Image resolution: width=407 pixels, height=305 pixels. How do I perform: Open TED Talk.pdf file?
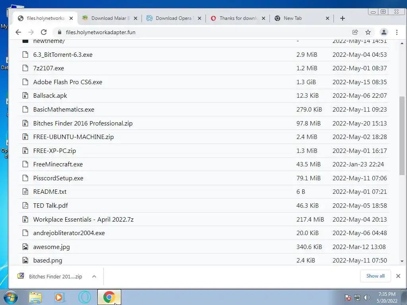pyautogui.click(x=50, y=206)
